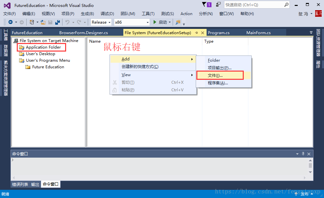Pin the File System tab

tap(196, 33)
